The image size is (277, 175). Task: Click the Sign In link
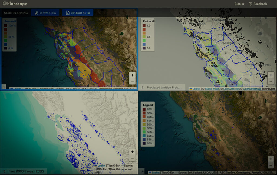[239, 4]
